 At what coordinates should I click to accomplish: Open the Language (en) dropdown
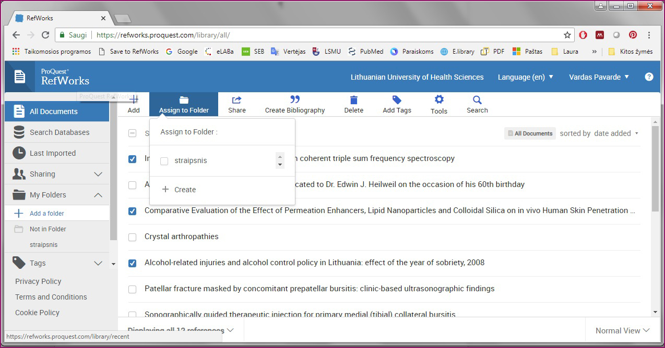[x=525, y=77]
